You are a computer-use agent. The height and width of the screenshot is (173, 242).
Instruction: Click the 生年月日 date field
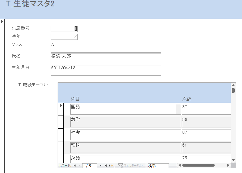click(x=106, y=70)
